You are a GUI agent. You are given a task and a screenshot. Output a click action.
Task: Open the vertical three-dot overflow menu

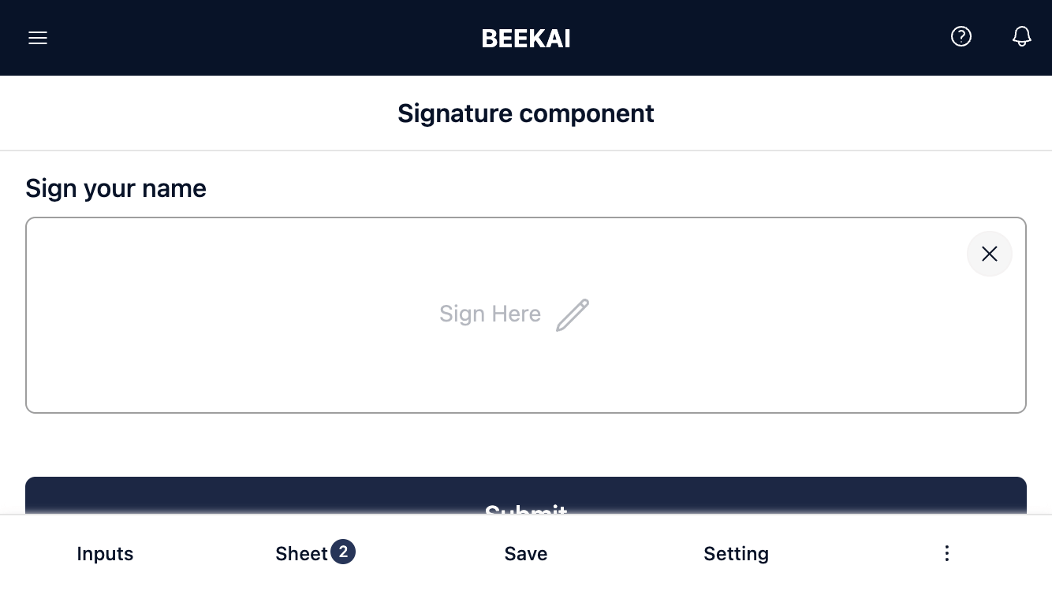tap(946, 554)
